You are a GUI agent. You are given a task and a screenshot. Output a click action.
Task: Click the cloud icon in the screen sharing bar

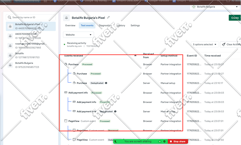click(160, 141)
